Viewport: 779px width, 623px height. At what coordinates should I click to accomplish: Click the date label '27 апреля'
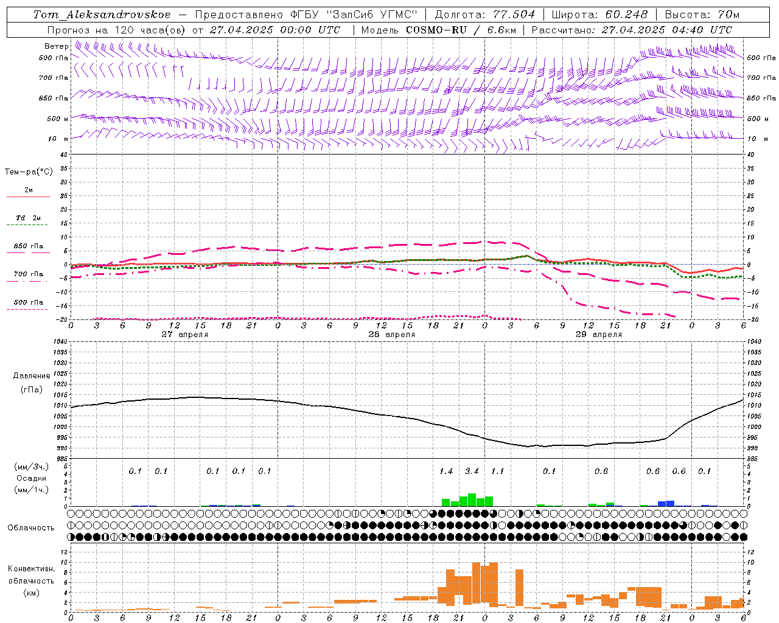tap(184, 335)
